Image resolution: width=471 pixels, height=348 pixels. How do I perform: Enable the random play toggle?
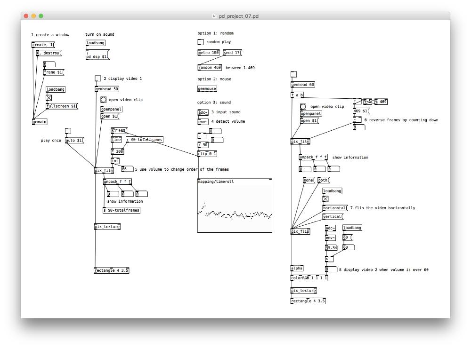click(201, 42)
